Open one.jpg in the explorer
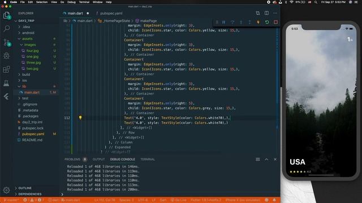 pos(32,56)
